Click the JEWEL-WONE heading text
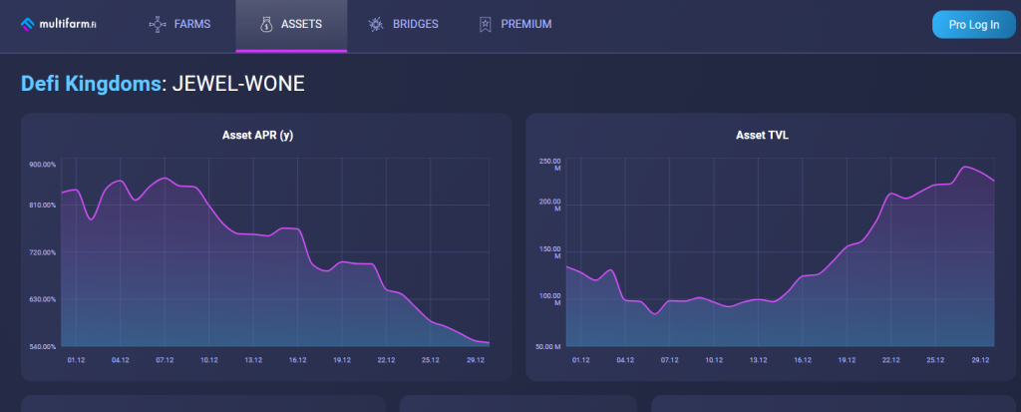The image size is (1021, 412). coord(238,84)
